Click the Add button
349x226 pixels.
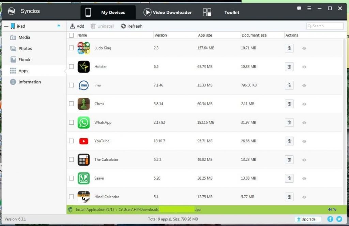pyautogui.click(x=77, y=26)
